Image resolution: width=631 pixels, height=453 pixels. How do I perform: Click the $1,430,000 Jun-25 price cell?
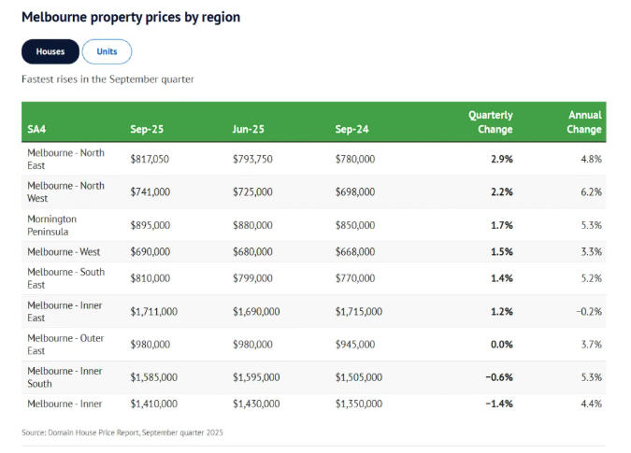(x=256, y=403)
